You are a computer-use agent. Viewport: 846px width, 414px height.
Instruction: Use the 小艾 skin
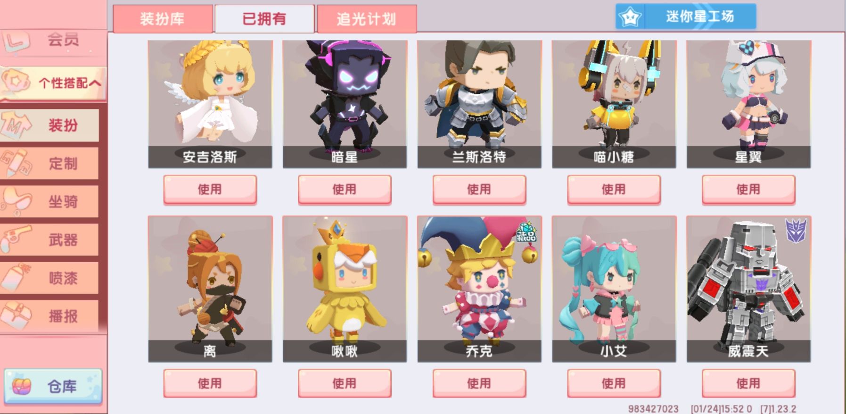tap(614, 383)
